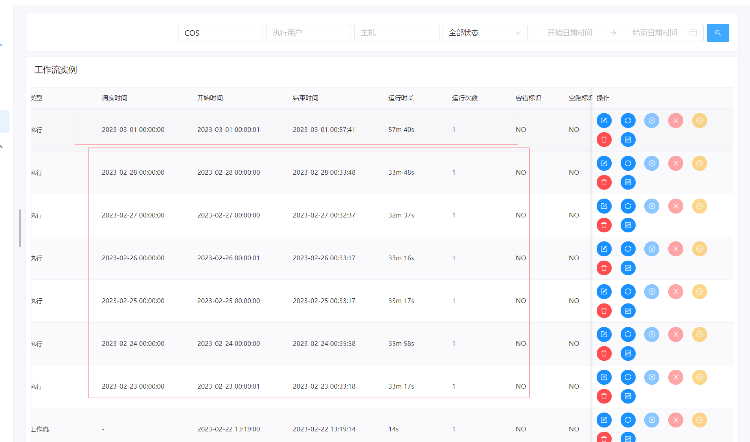
Task: Delete the 2023-02-27 workflow instance
Action: (604, 225)
